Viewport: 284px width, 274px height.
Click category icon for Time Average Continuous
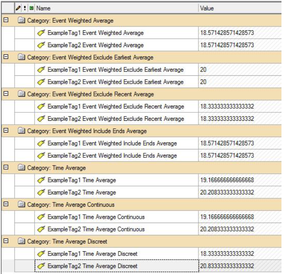[21, 204]
